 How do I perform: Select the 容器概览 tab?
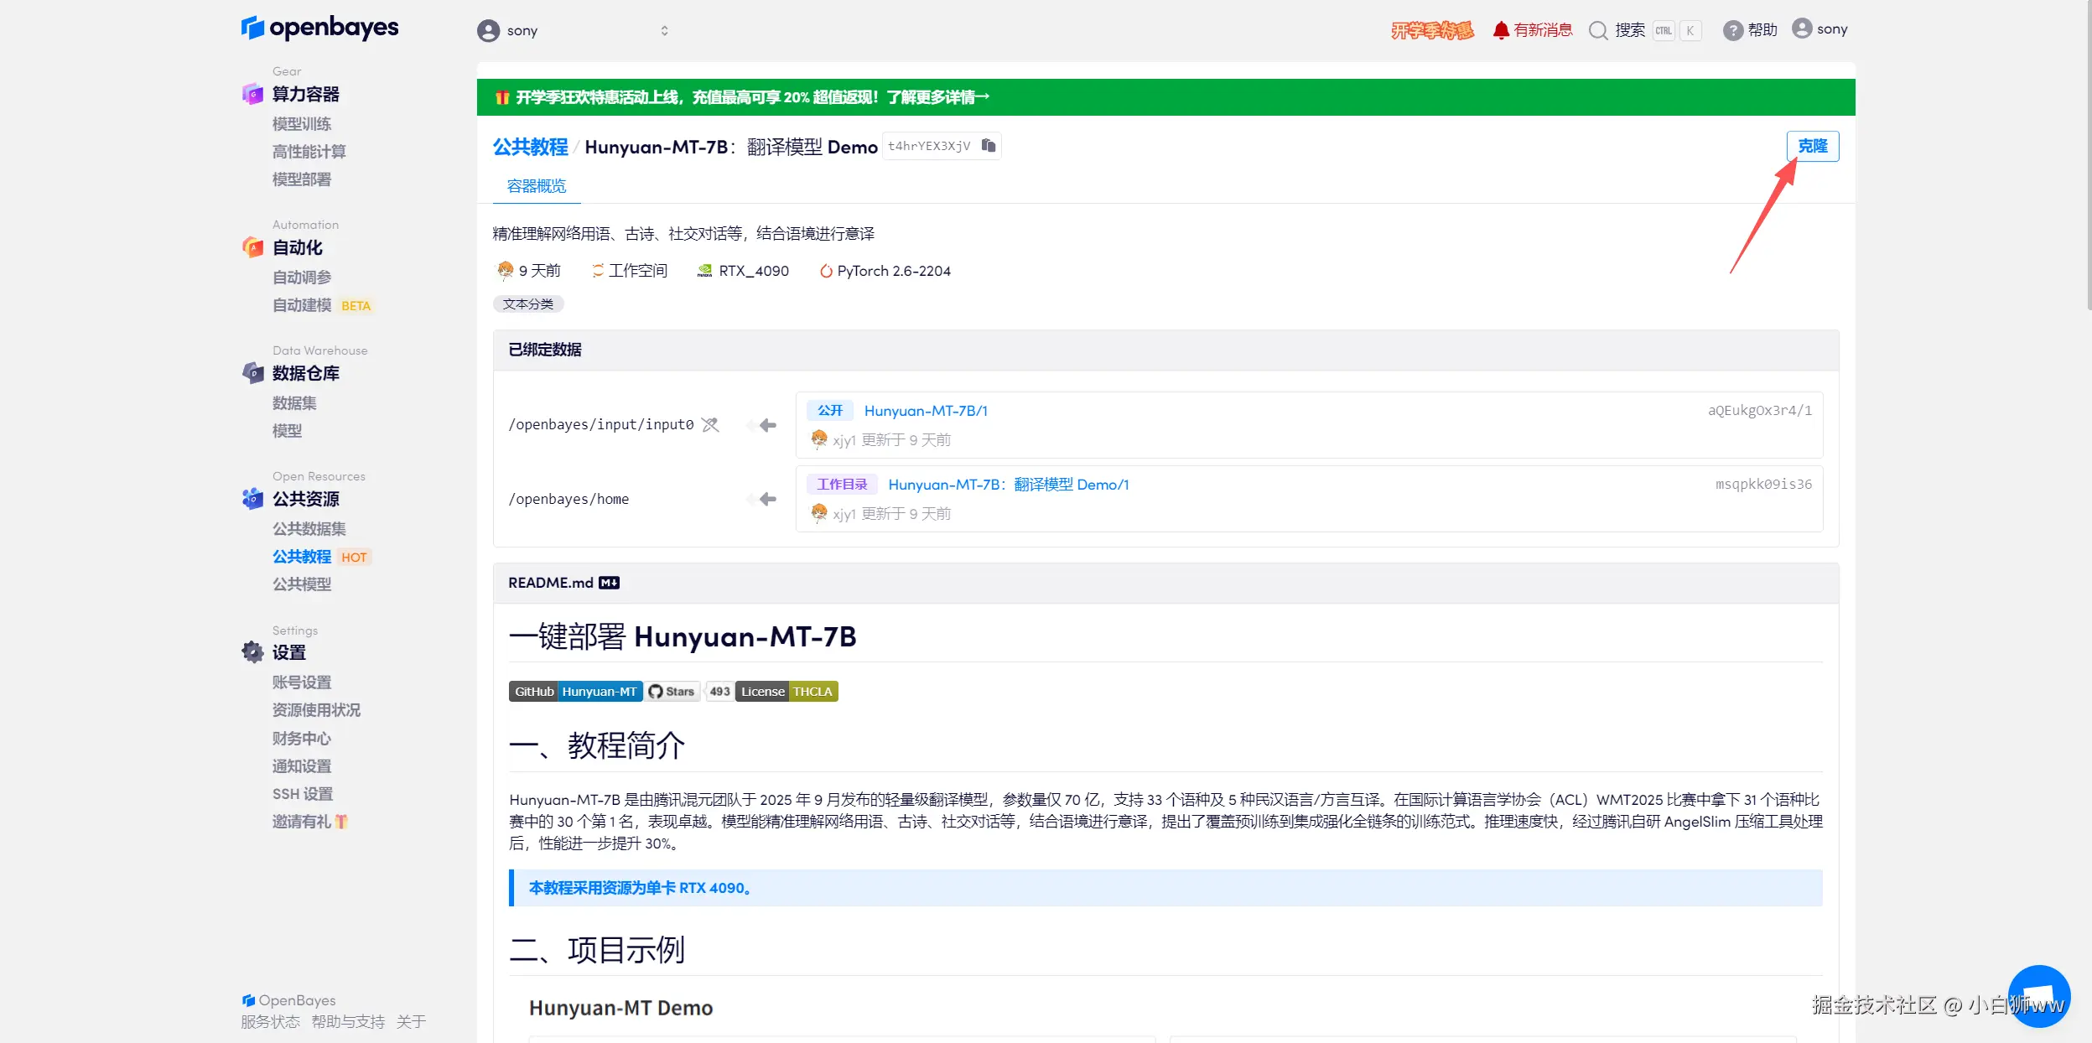tap(537, 186)
